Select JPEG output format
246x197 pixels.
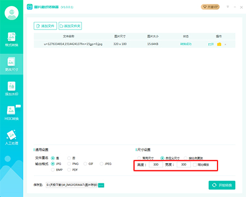point(102,164)
